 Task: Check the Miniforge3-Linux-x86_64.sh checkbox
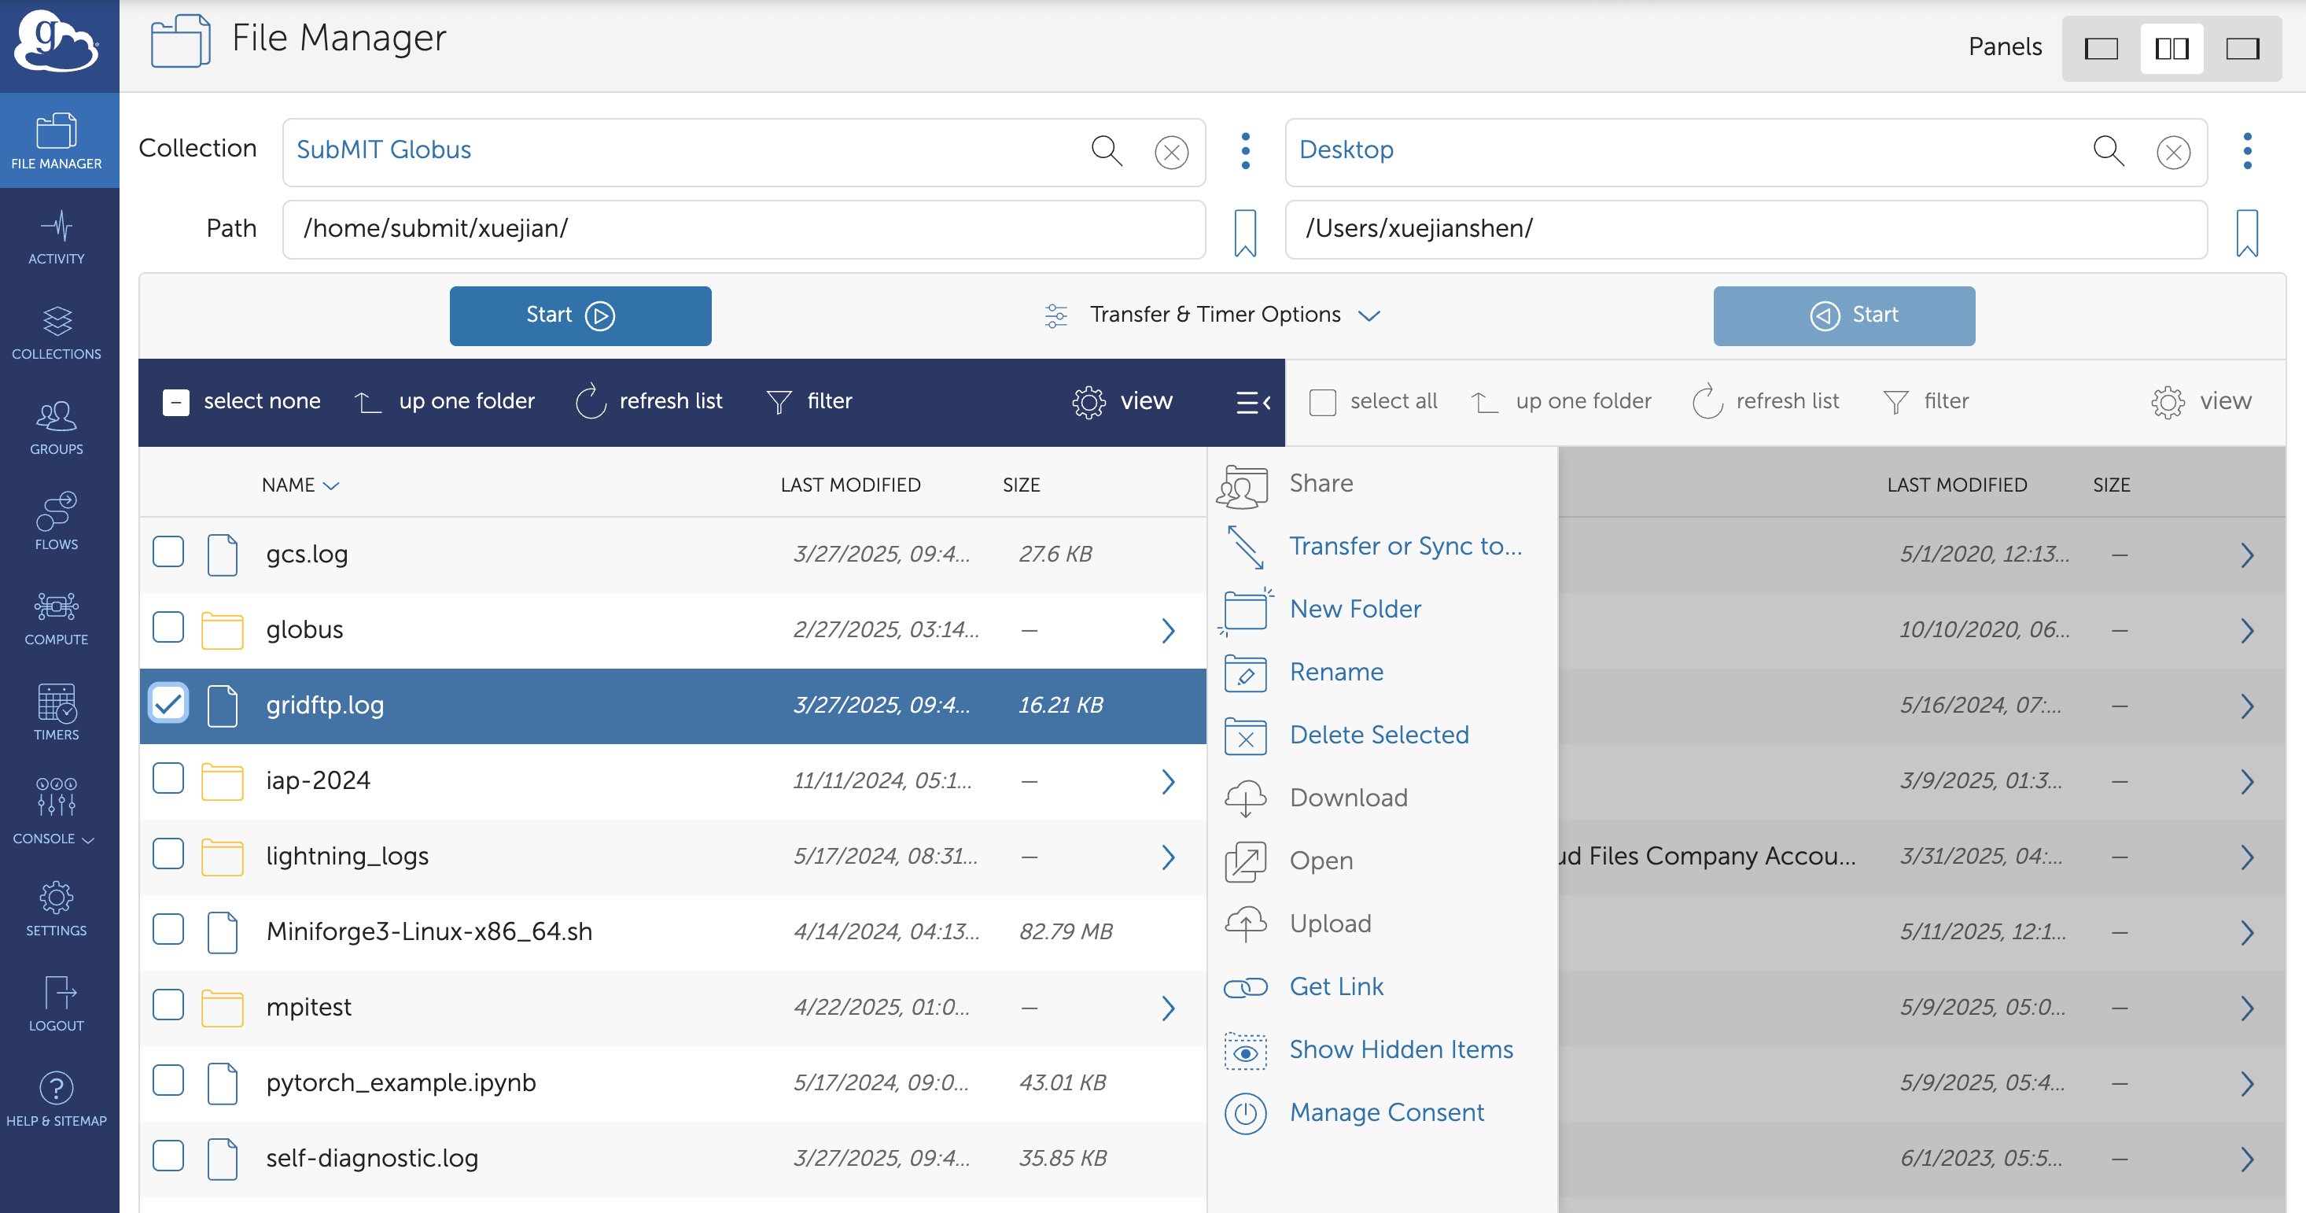point(168,930)
